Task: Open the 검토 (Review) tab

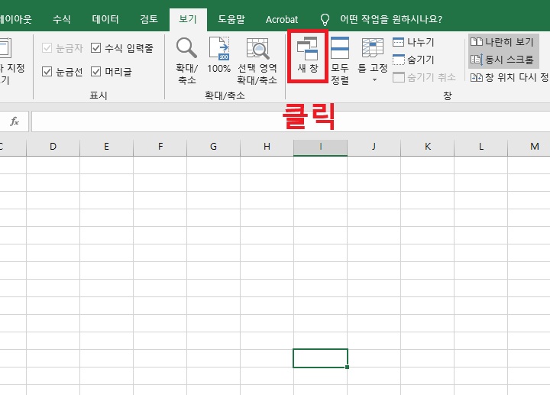Action: [149, 19]
